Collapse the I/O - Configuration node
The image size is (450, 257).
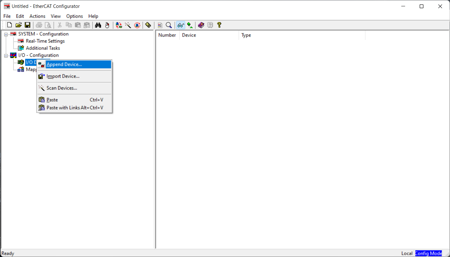pos(6,55)
